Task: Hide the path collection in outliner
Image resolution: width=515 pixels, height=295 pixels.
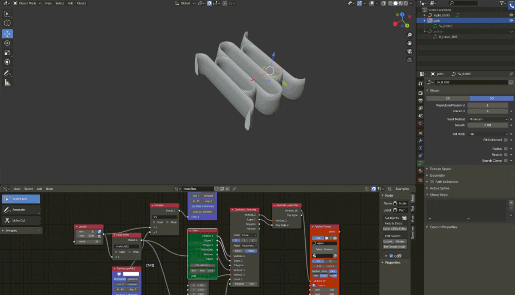Action: click(511, 21)
